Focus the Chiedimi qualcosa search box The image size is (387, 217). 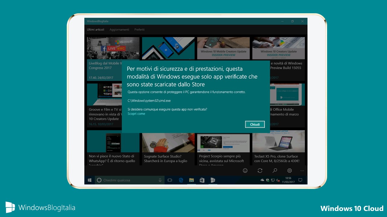(x=130, y=180)
